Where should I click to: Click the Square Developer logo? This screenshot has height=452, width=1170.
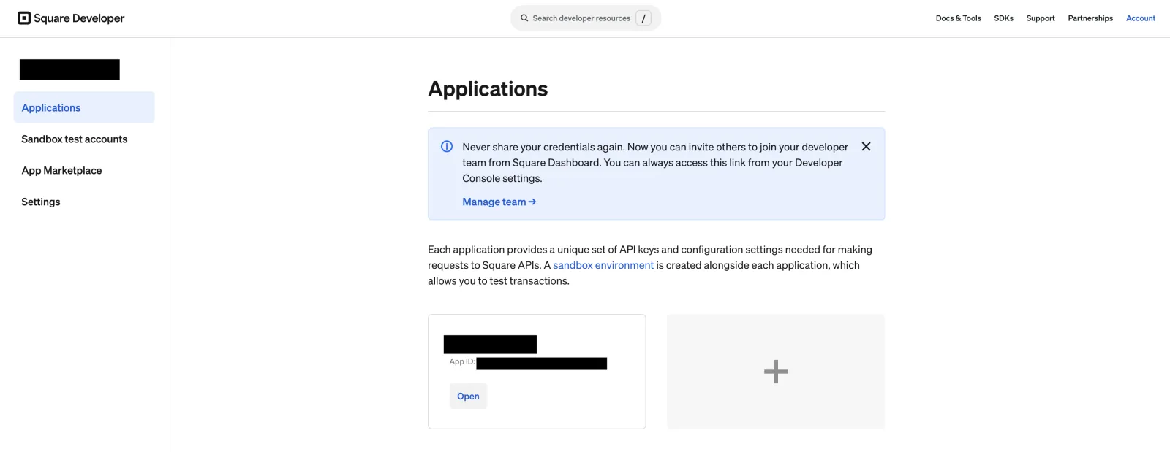[71, 18]
